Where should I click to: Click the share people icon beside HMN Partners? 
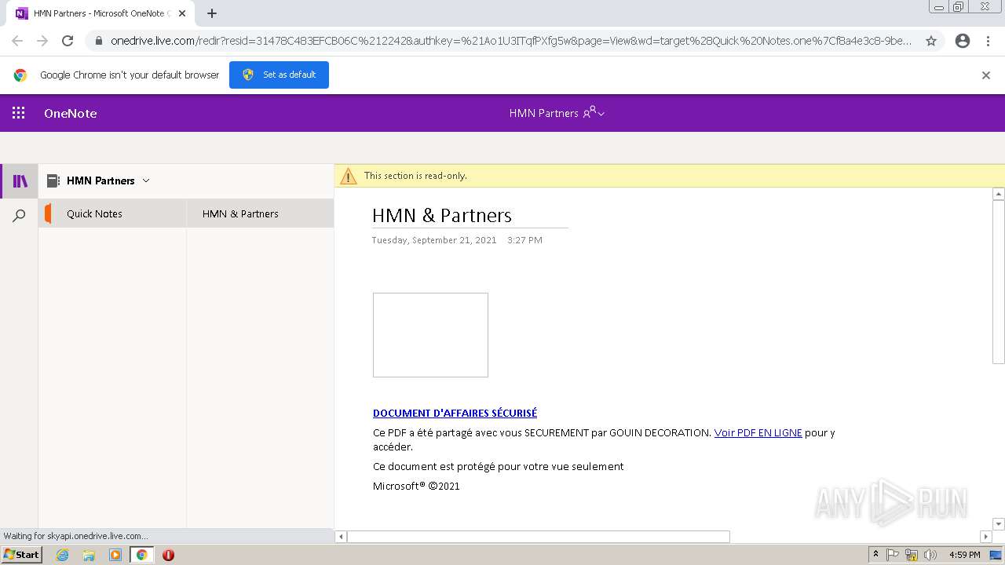(590, 113)
